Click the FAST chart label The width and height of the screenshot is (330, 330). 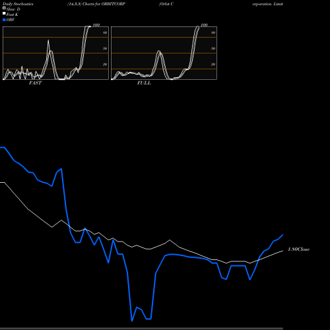(35, 83)
